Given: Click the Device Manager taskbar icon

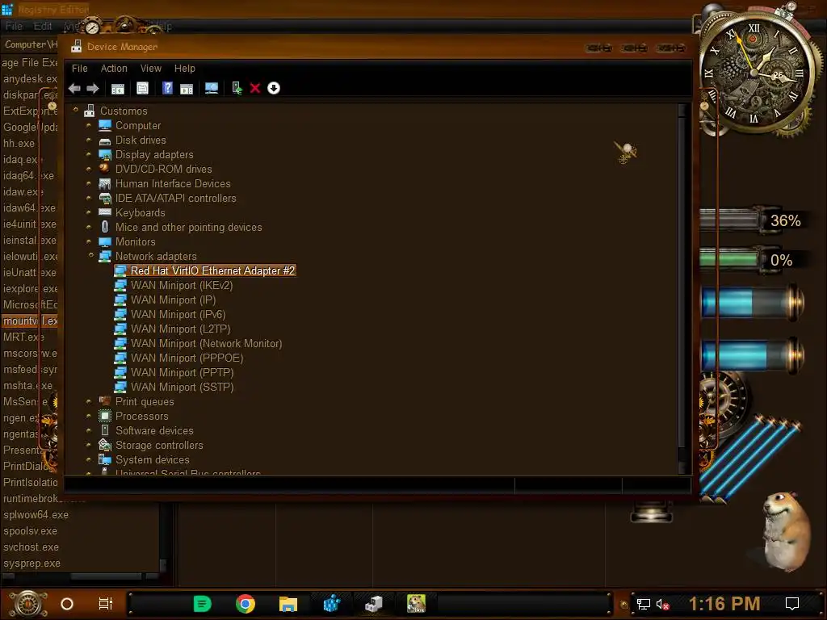Looking at the screenshot, I should click(x=374, y=604).
